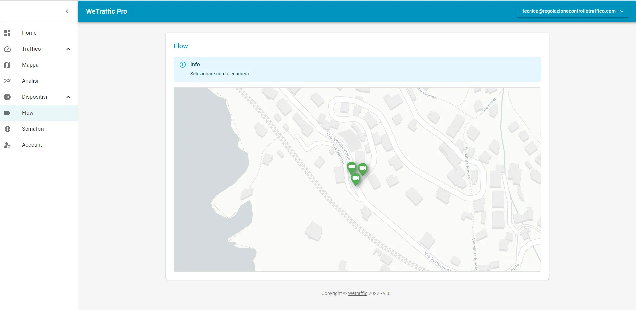Image resolution: width=636 pixels, height=310 pixels.
Task: Select the Home dashboard icon
Action: [x=7, y=33]
